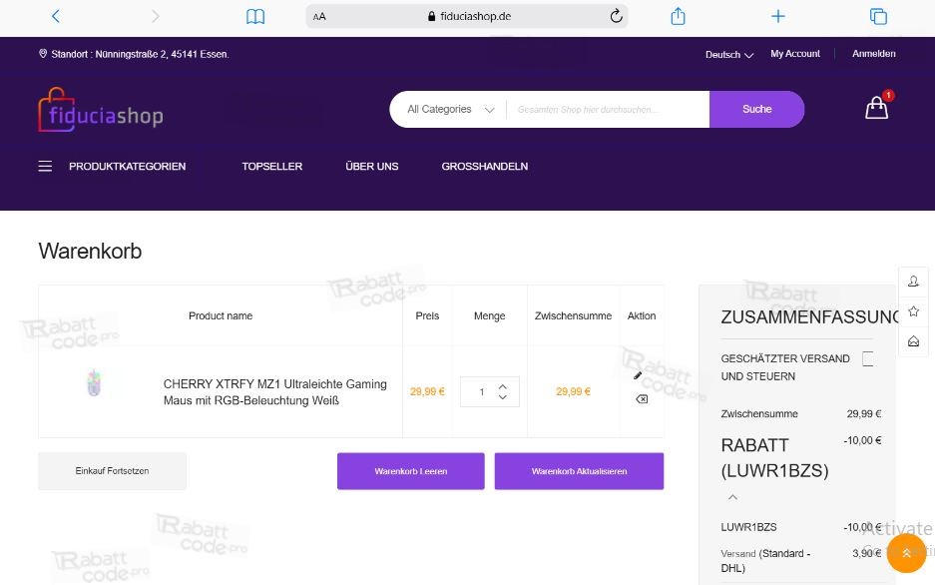Viewport: 935px width, 585px height.
Task: Open the Safari share sheet icon
Action: [x=678, y=16]
